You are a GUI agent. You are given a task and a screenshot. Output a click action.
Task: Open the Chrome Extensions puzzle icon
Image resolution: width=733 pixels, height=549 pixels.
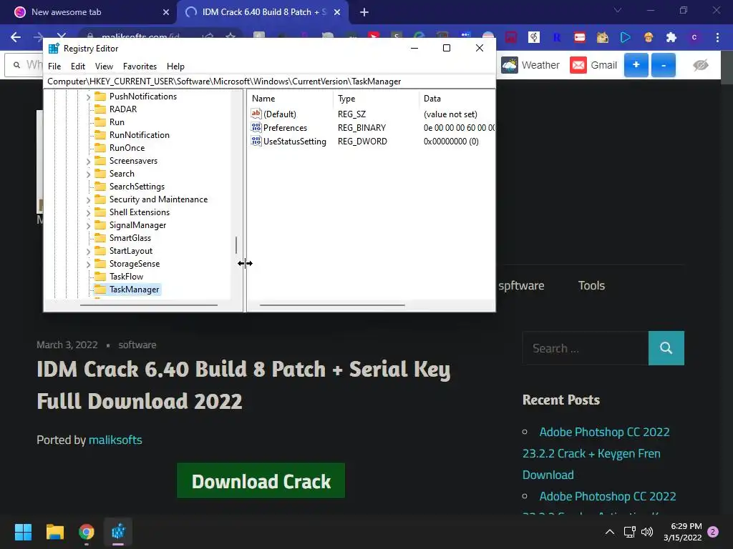click(x=671, y=37)
